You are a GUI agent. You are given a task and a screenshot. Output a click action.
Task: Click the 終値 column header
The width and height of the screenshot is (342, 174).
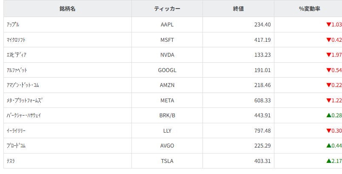pyautogui.click(x=238, y=9)
